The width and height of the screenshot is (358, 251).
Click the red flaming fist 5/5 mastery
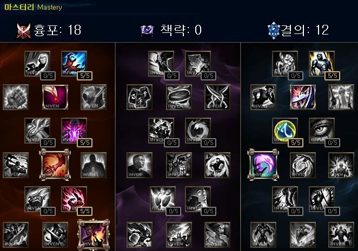point(74,199)
